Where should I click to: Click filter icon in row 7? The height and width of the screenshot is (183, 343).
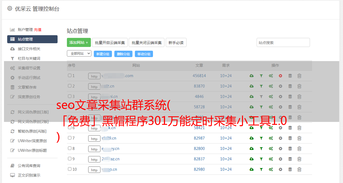[261, 138]
